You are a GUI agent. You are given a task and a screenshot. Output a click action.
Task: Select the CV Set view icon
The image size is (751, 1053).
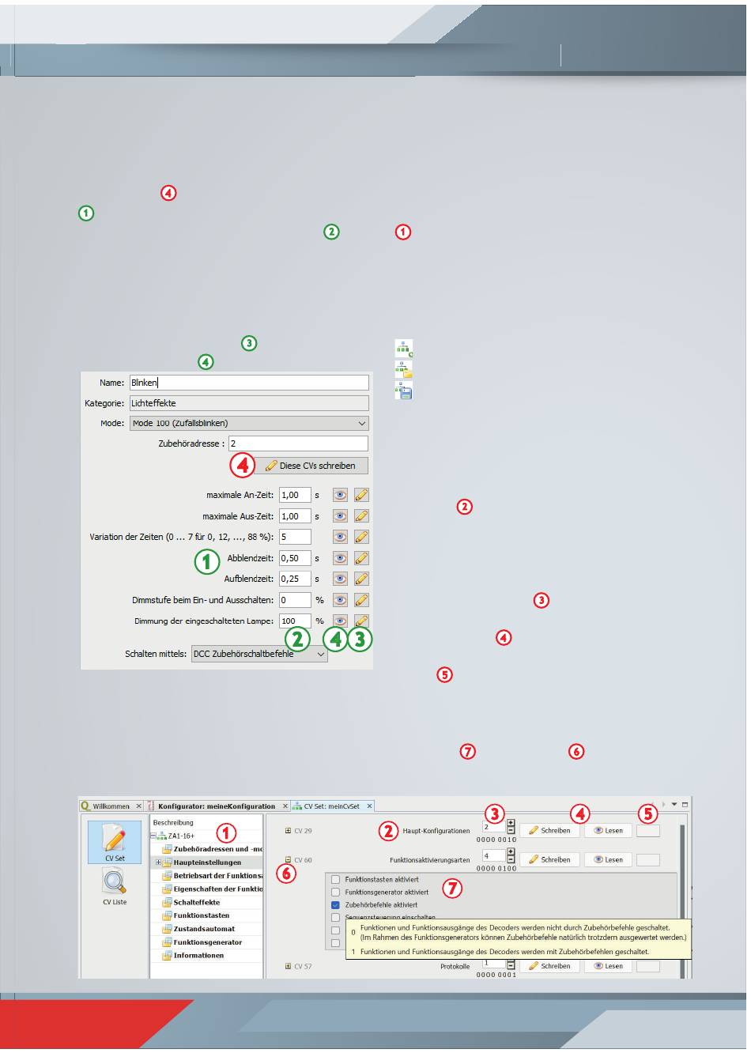[115, 843]
